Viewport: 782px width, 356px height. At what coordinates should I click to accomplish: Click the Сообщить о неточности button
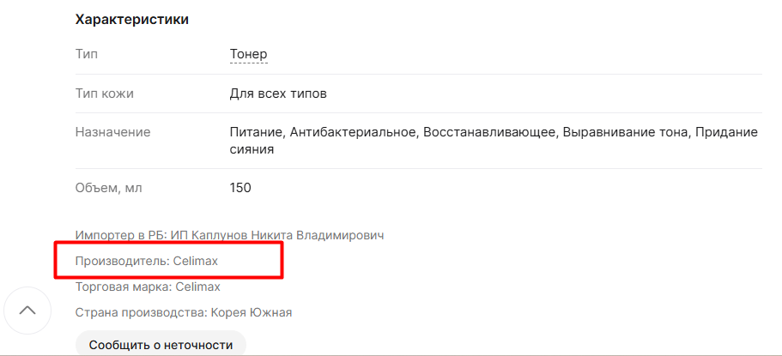pos(161,345)
